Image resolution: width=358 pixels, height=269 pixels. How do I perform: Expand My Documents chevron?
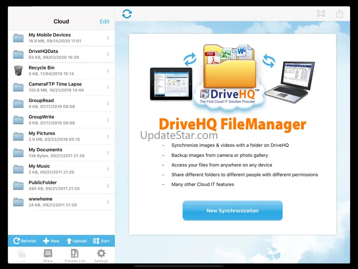coord(108,153)
